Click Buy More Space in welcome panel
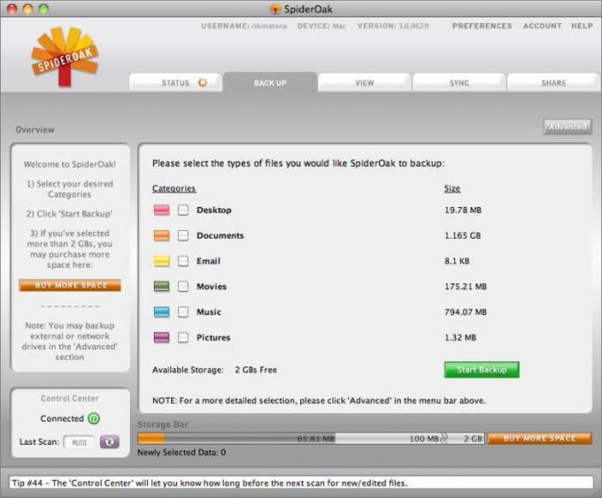The image size is (602, 498). [x=70, y=285]
